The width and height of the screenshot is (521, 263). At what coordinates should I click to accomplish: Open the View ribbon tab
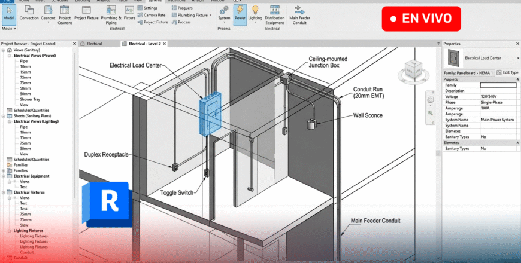[x=139, y=1]
